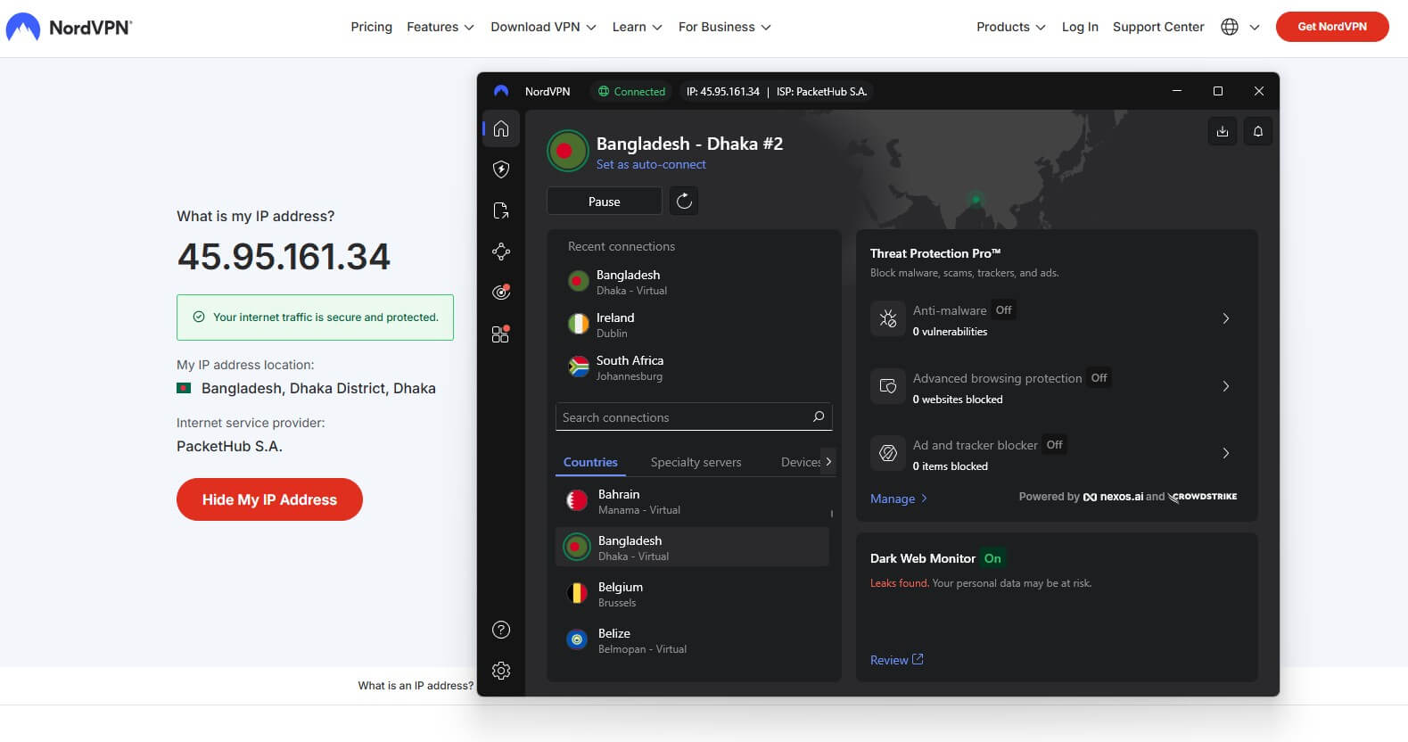The image size is (1408, 742).
Task: Click the Ad and tracker blocker icon
Action: (x=888, y=453)
